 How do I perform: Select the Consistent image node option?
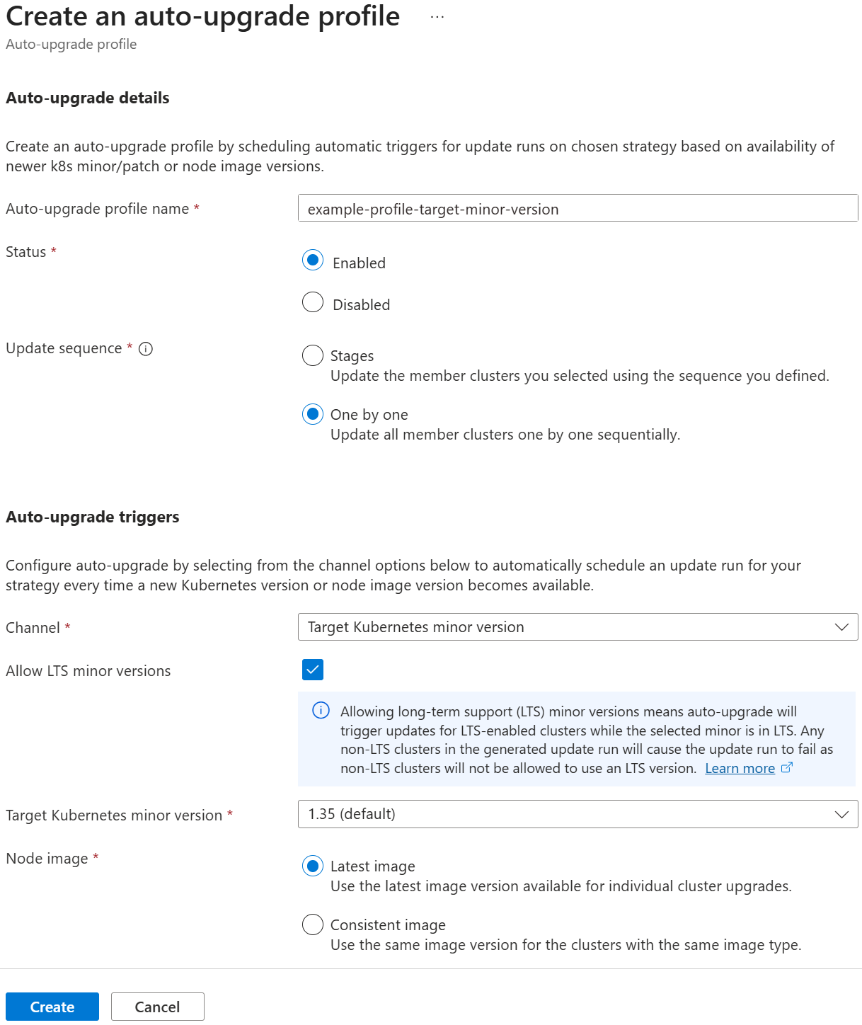pos(313,924)
